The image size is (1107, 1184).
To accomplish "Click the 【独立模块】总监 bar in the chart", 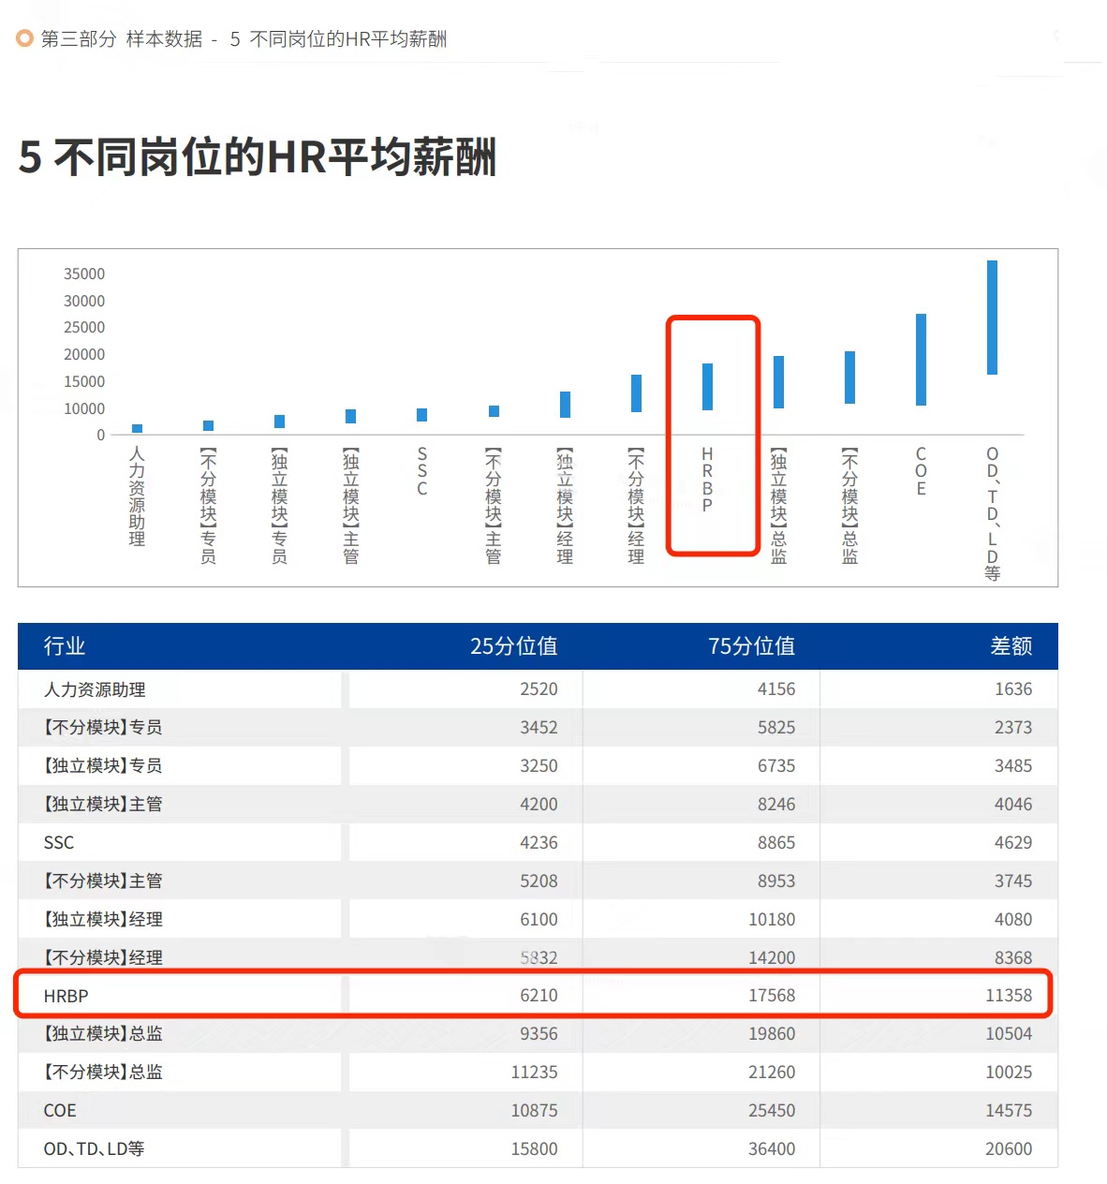I will pos(778,379).
